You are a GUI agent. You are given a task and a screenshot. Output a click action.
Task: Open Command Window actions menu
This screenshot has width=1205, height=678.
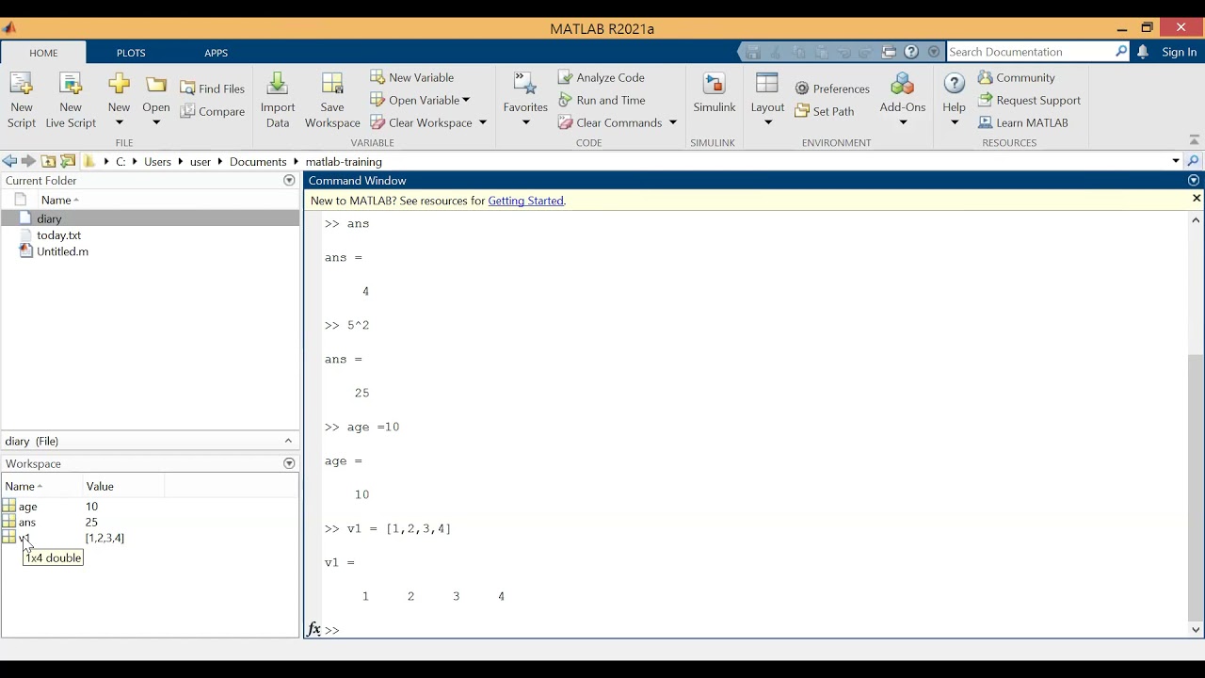click(x=1194, y=181)
